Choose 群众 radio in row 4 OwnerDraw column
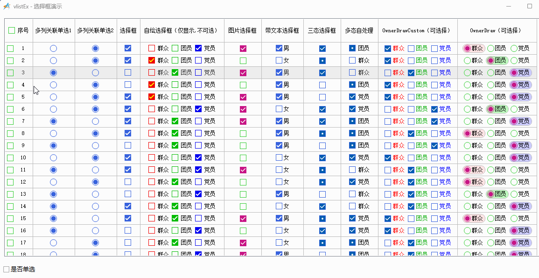Viewport: 539px width, 278px height. [467, 85]
